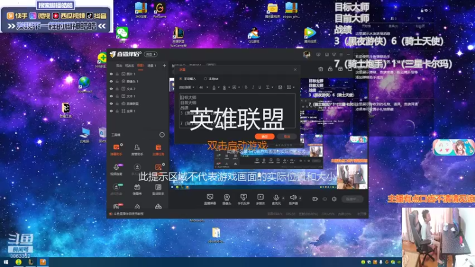Screen dimensions: 475x267
Task: Click the orange app icon on taskbar
Action: (43, 262)
